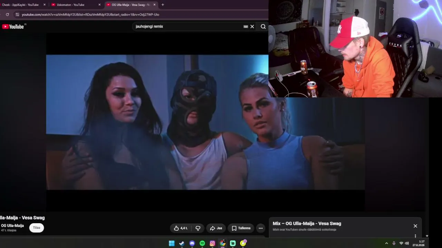Open the on-screen keyboard in search box

click(x=246, y=27)
